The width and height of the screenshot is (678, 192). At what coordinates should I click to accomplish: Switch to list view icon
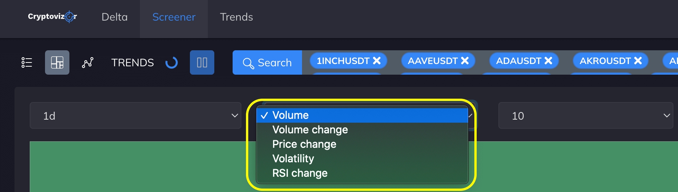point(27,62)
